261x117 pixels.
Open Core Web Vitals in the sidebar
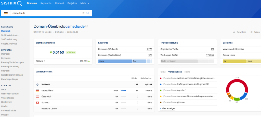(9, 110)
